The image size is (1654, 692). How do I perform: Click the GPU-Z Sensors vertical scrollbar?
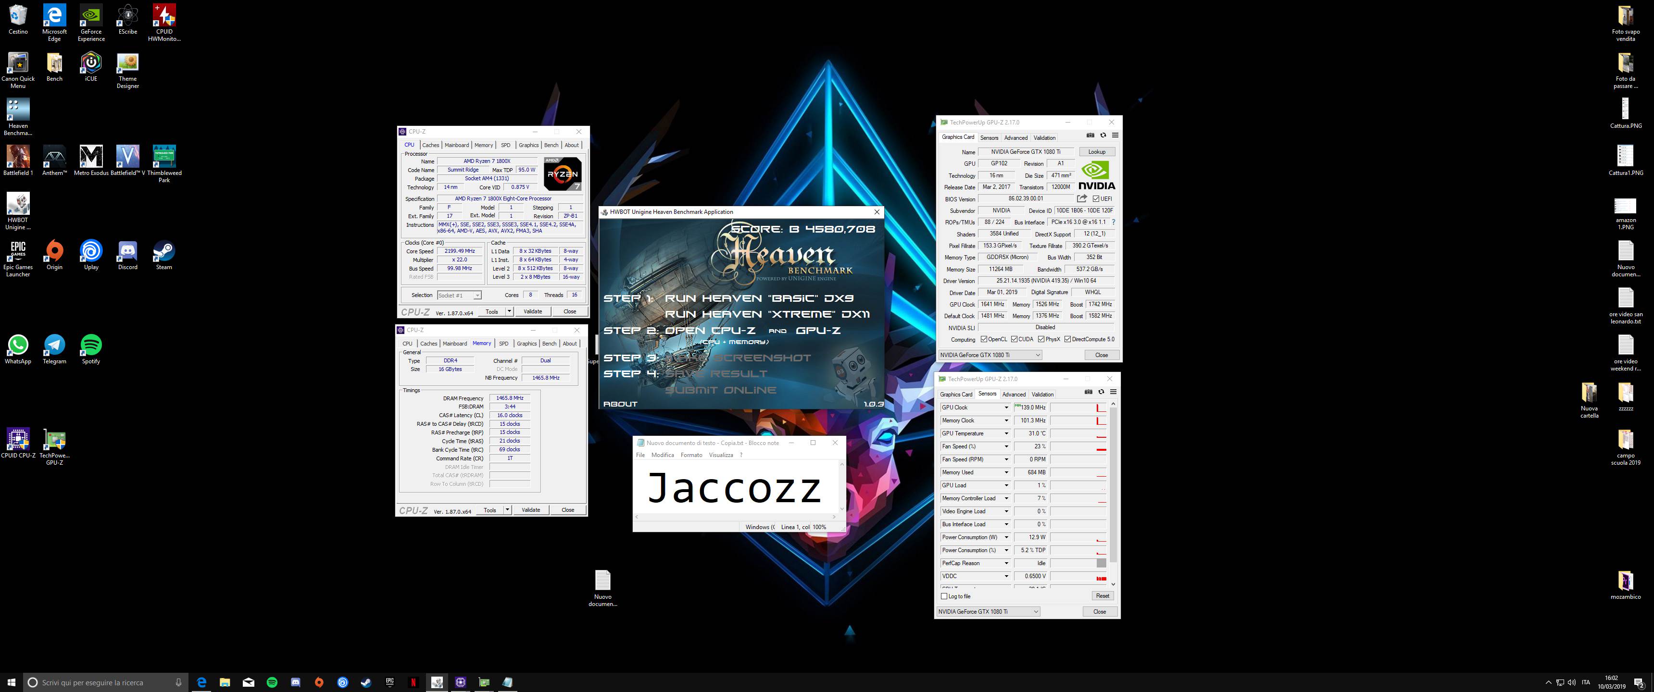tap(1114, 494)
